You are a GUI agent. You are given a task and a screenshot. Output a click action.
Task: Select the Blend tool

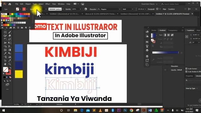pyautogui.click(x=10, y=53)
